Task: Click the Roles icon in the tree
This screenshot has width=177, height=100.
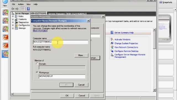Action: 16,16
